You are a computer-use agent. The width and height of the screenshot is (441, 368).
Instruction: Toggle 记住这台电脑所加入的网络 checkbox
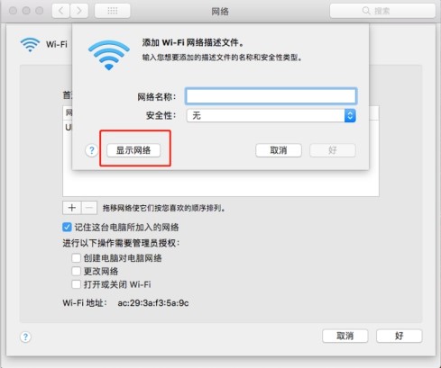pyautogui.click(x=67, y=227)
